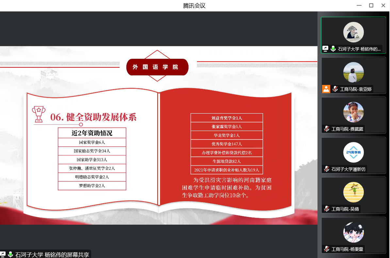The image size is (390, 258).
Task: Click the muted microphone icon for 工商马院-袁亚婷
Action: [335, 89]
